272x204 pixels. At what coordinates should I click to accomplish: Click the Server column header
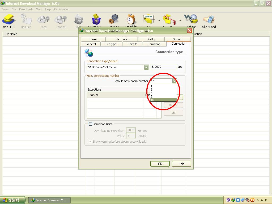click(x=115, y=95)
